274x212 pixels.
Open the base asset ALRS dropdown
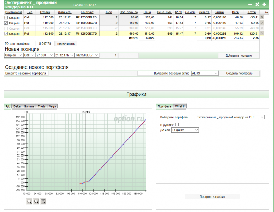[x=204, y=73]
